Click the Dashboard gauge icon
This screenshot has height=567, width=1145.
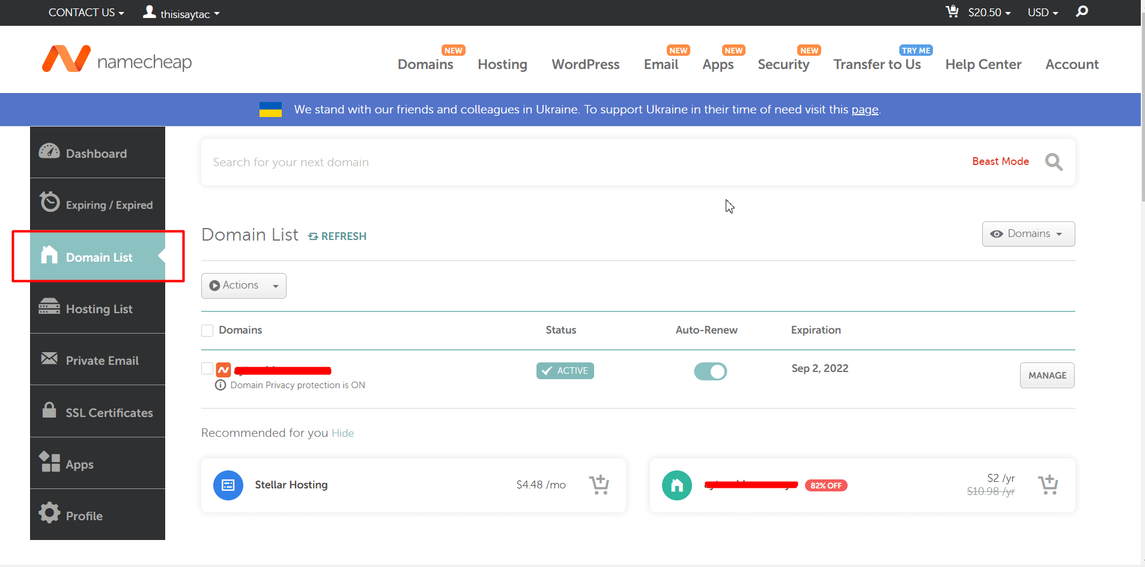[49, 151]
